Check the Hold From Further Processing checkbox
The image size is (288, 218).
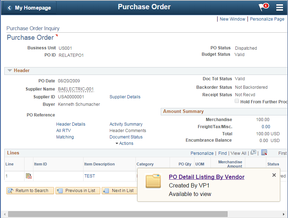coord(237,101)
